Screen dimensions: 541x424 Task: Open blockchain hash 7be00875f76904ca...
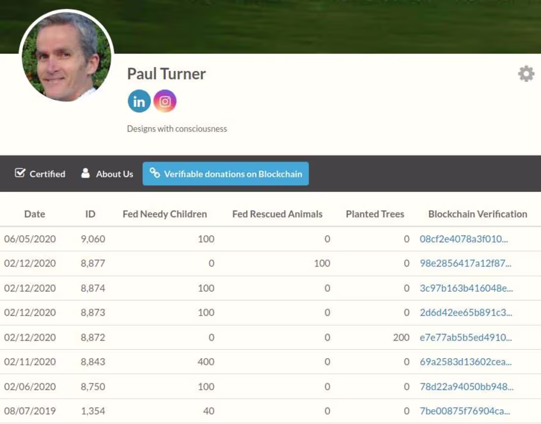coord(465,411)
